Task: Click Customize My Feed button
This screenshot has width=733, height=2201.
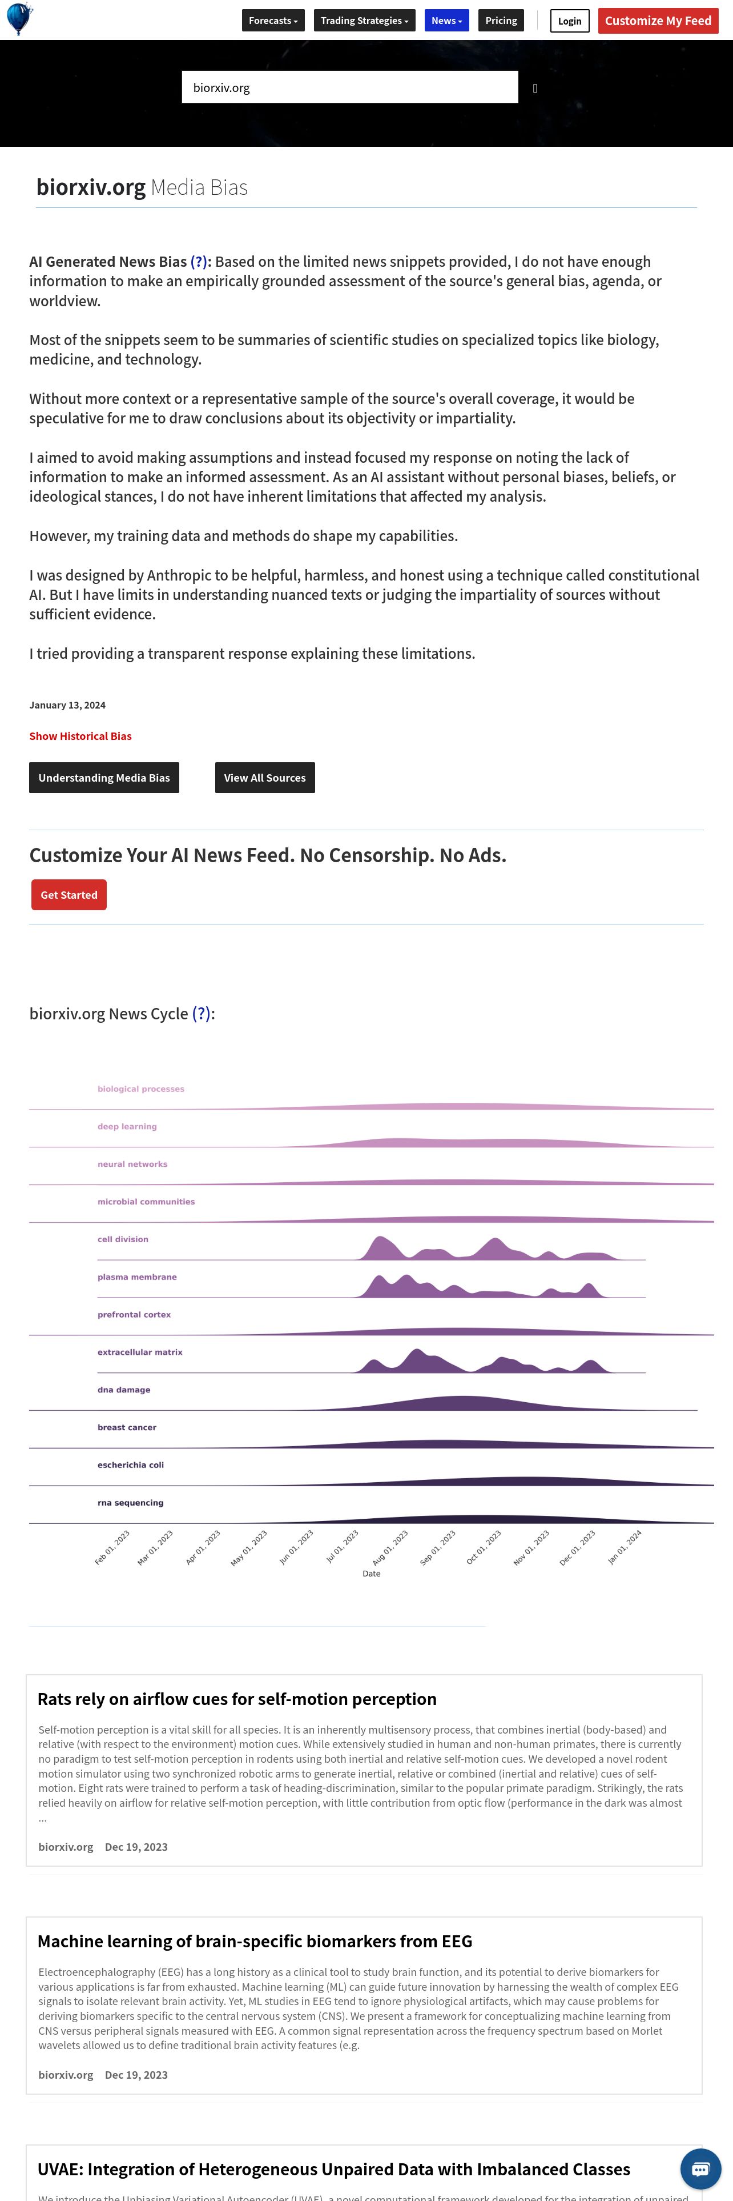Action: [x=658, y=21]
